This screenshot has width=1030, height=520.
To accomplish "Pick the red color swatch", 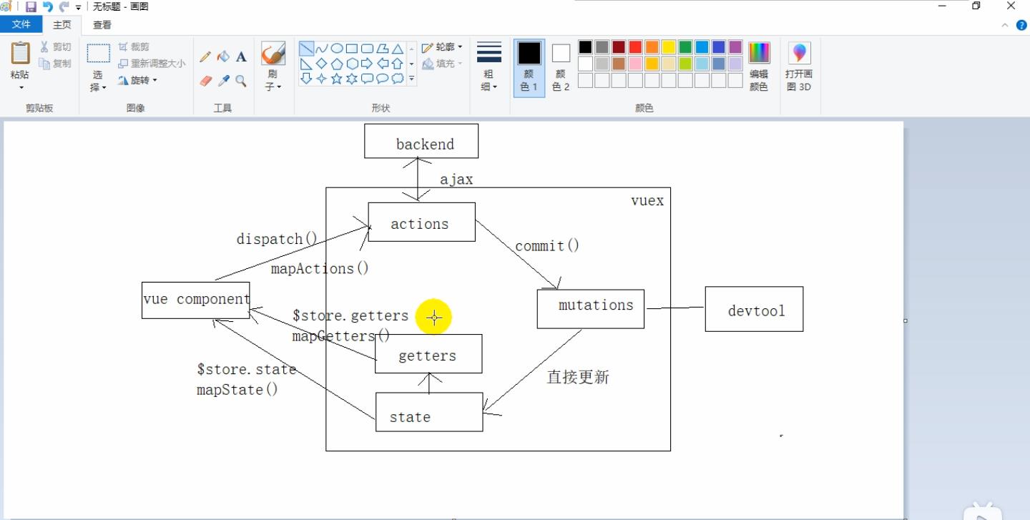I will pyautogui.click(x=635, y=47).
